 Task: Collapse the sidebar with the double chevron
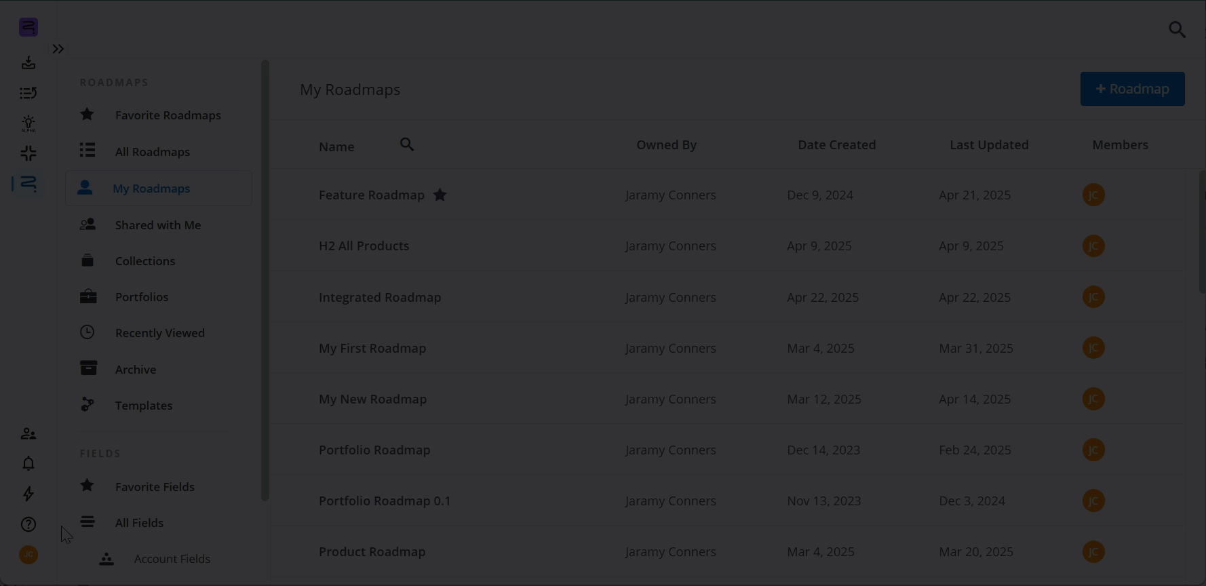click(58, 48)
